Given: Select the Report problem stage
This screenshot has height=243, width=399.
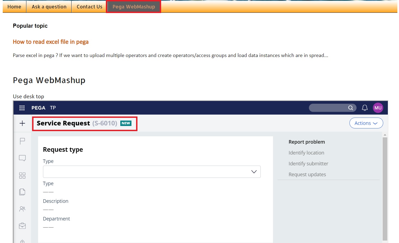Looking at the screenshot, I should coord(307,142).
